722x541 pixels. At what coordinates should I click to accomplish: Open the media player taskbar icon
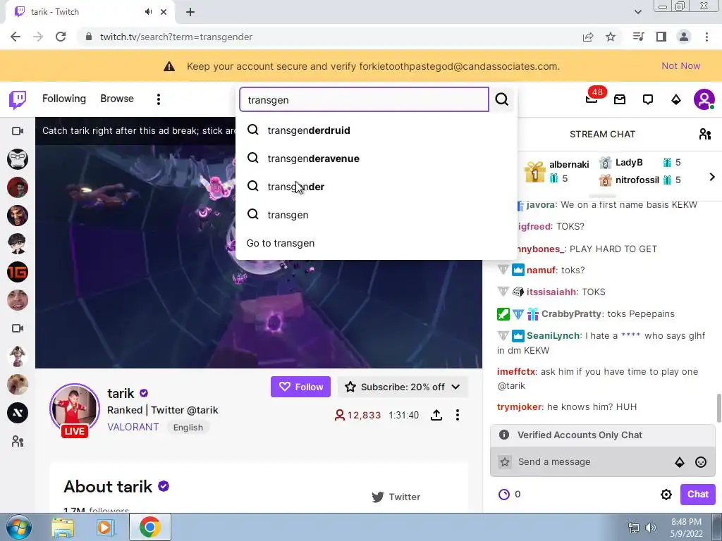point(104,528)
